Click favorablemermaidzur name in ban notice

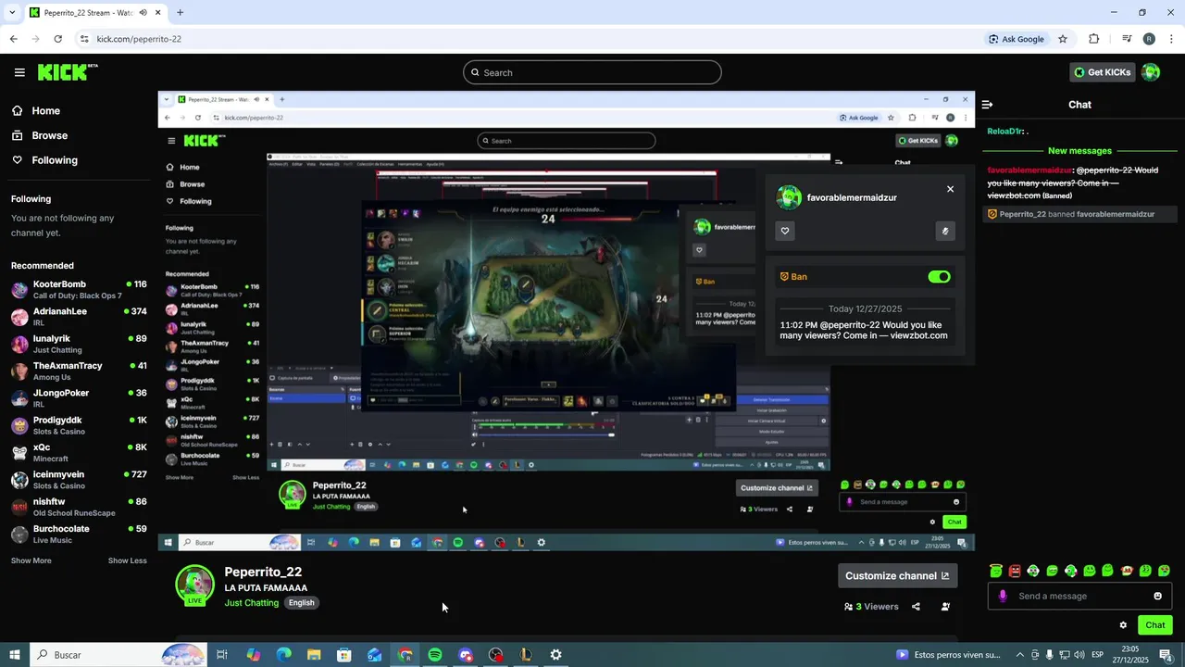1116,214
